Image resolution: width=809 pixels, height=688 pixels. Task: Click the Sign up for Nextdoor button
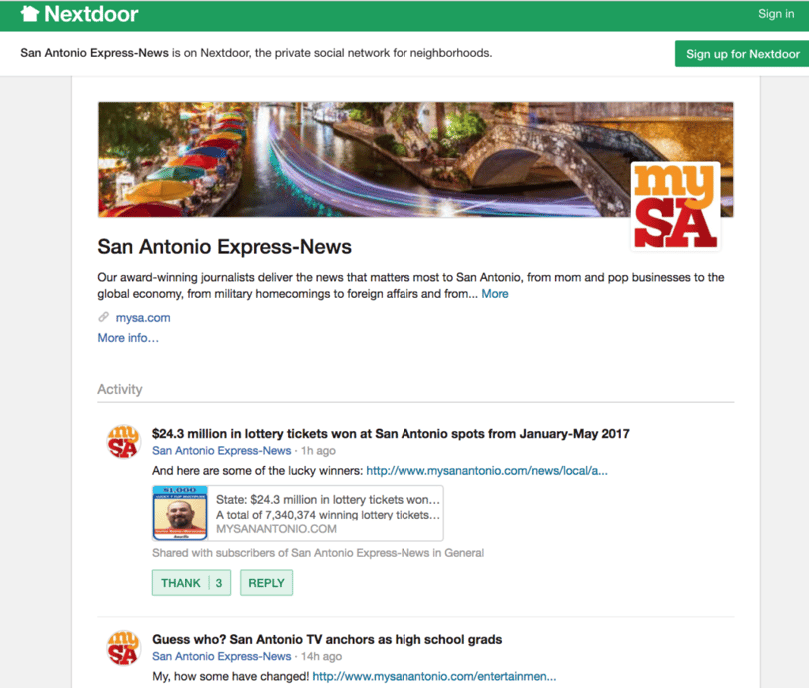pos(742,54)
